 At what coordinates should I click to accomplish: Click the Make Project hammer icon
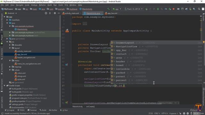click(108, 9)
